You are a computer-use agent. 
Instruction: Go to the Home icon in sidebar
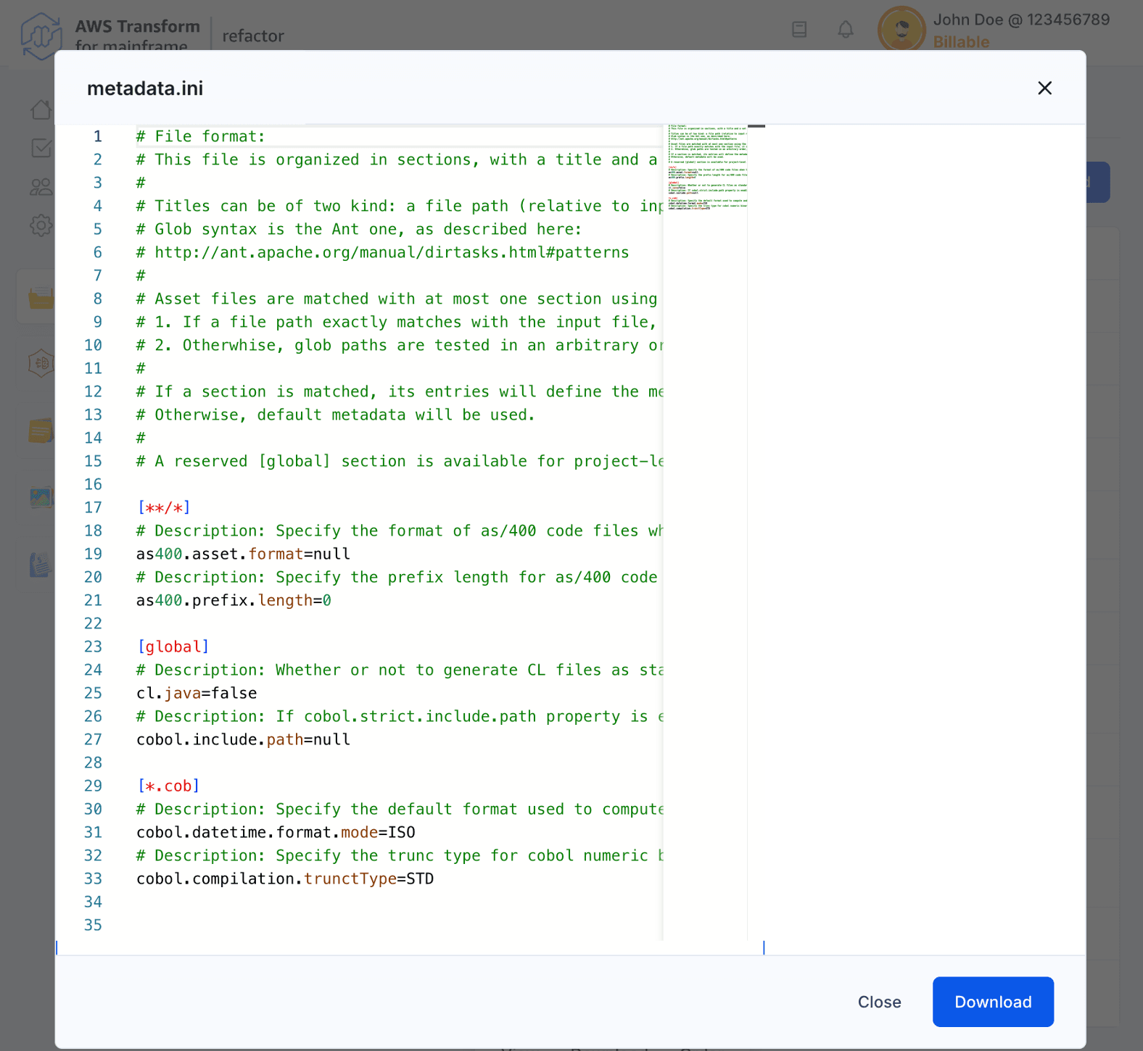(x=41, y=109)
